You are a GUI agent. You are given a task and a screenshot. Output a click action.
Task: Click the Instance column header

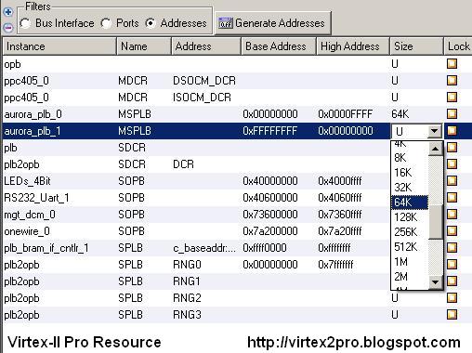pyautogui.click(x=59, y=46)
